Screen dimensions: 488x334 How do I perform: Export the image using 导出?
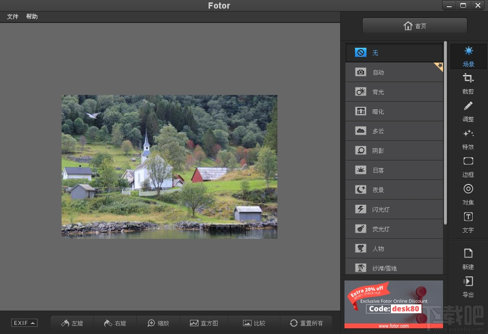468,288
